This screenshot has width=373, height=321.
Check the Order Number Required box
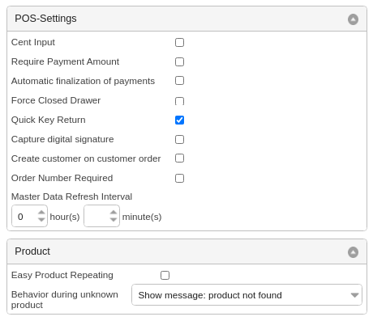(179, 178)
